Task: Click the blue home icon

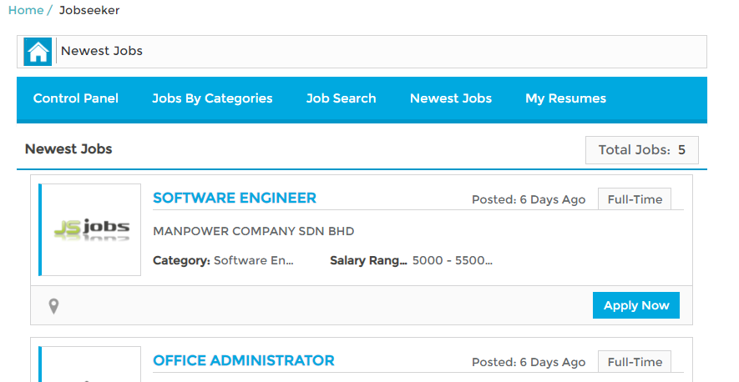Action: coord(38,52)
